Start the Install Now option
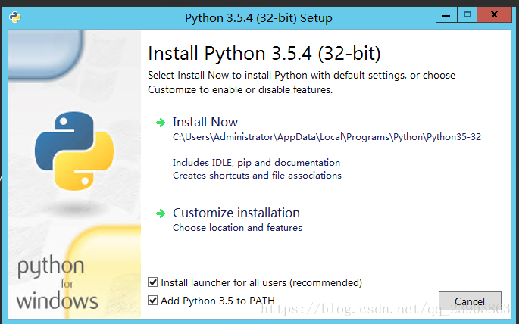The width and height of the screenshot is (519, 324). pos(205,122)
